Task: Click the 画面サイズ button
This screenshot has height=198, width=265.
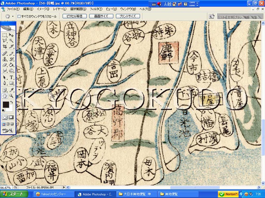Action: 101,16
